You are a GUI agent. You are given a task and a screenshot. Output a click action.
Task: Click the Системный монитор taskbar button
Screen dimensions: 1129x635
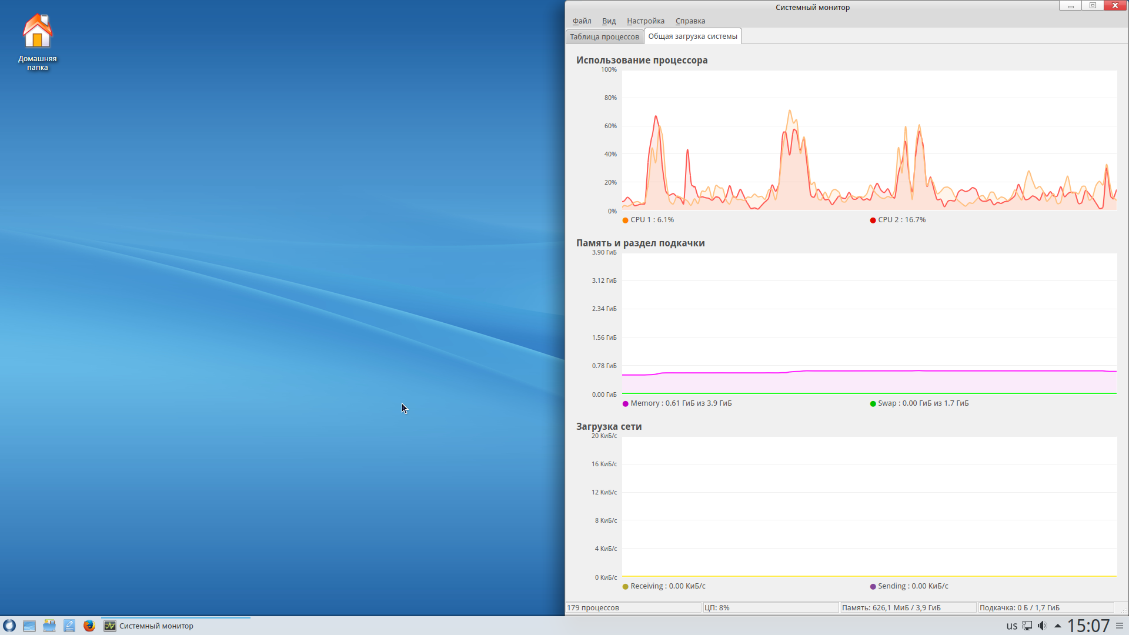(x=156, y=626)
